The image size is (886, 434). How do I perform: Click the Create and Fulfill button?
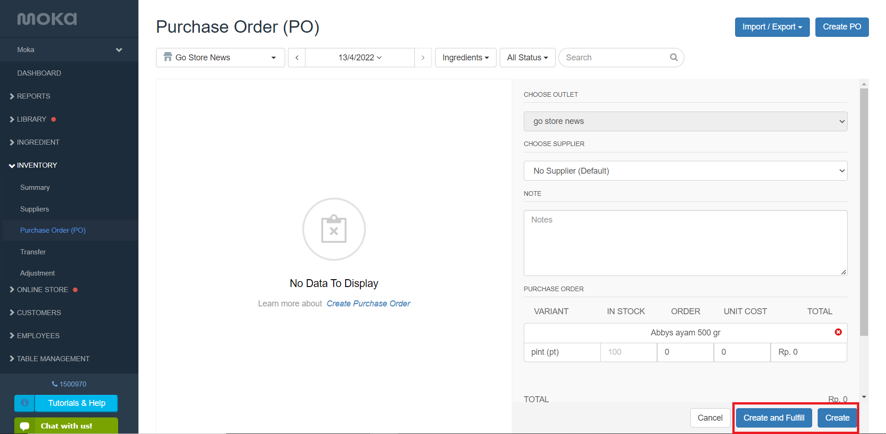773,417
